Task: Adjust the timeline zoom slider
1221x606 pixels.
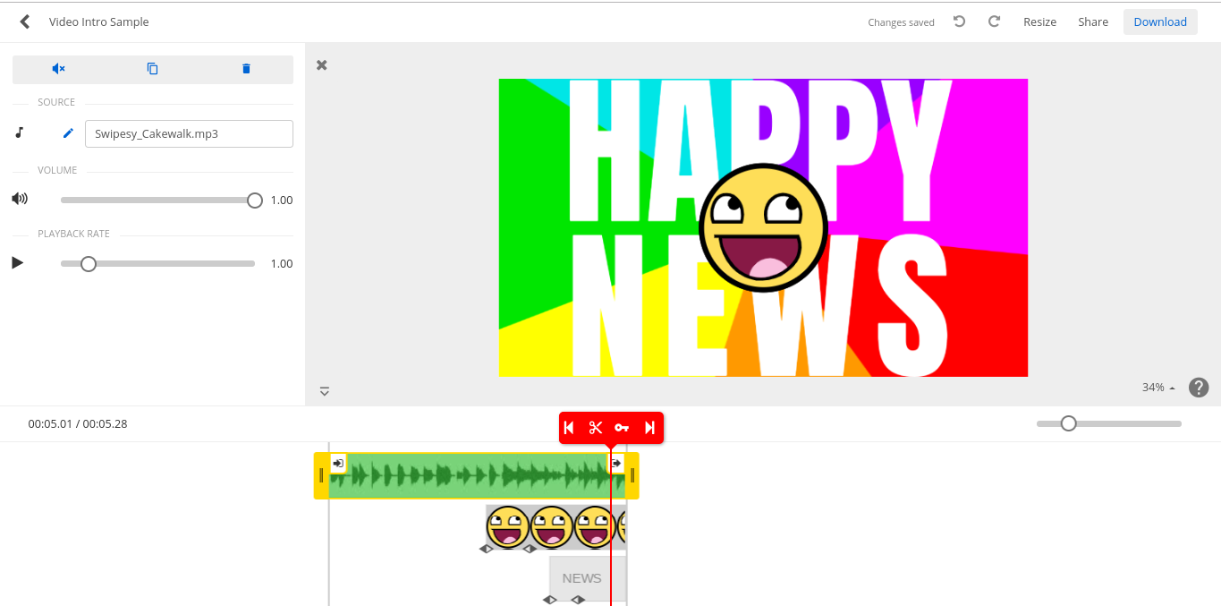Action: click(1069, 423)
